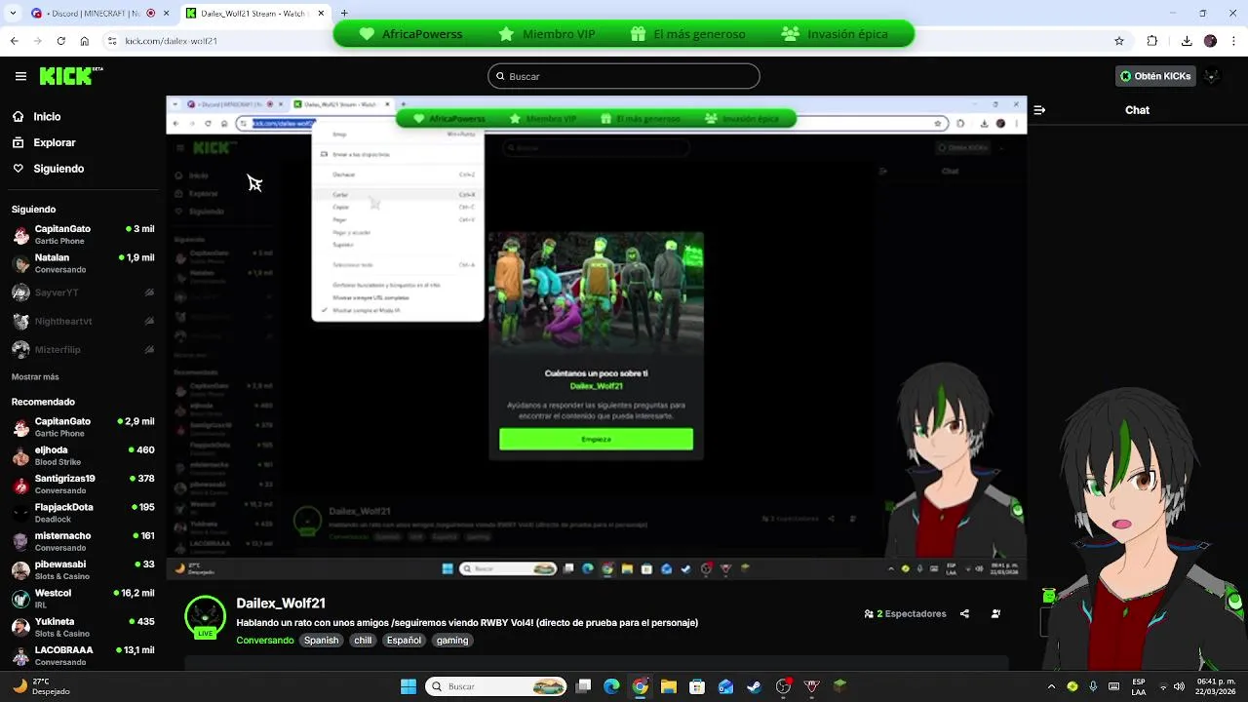Image resolution: width=1248 pixels, height=702 pixels.
Task: Open CapitanGato under Siguiendo
Action: [x=83, y=235]
